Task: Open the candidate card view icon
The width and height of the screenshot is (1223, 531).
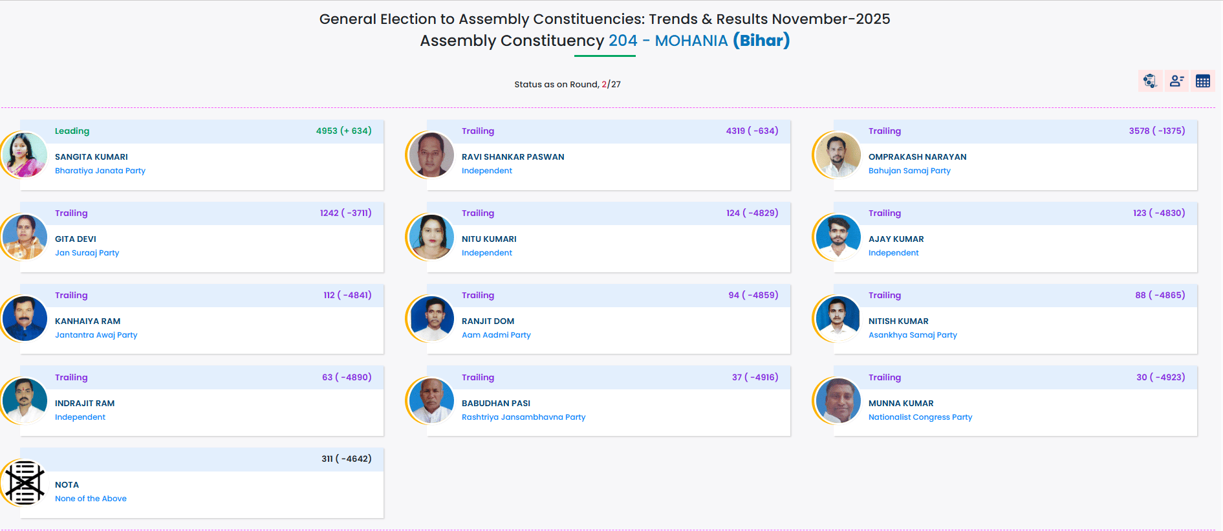Action: click(x=1176, y=81)
